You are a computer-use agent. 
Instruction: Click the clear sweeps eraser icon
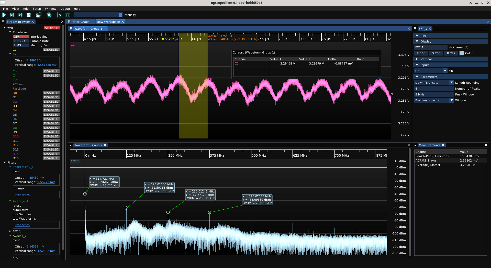pyautogui.click(x=59, y=15)
